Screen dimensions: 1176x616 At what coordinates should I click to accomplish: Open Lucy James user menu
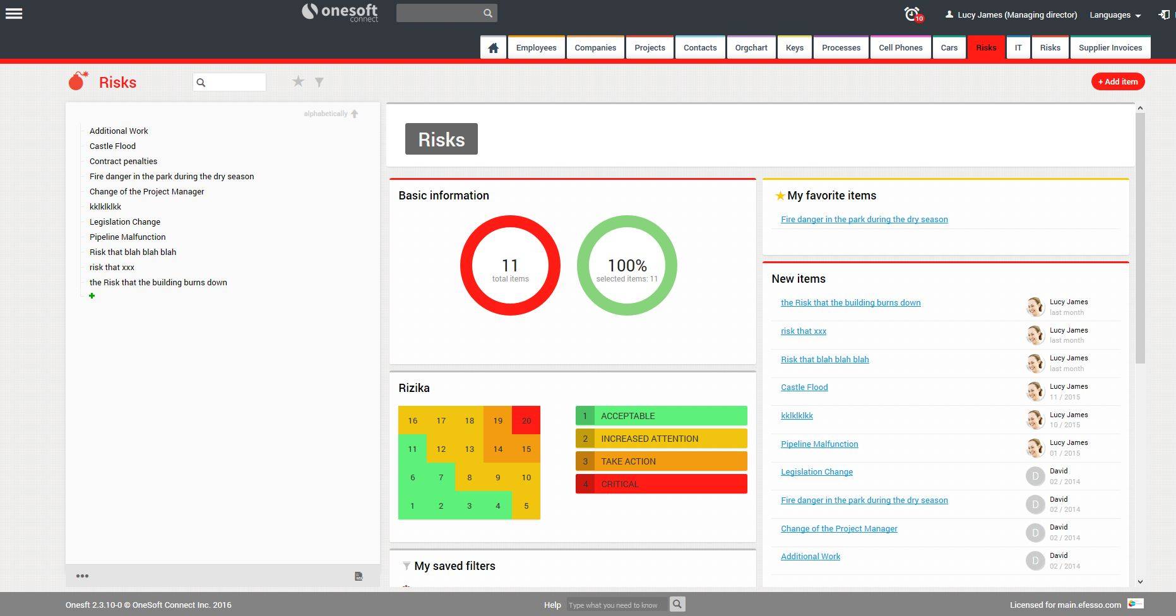(1011, 15)
